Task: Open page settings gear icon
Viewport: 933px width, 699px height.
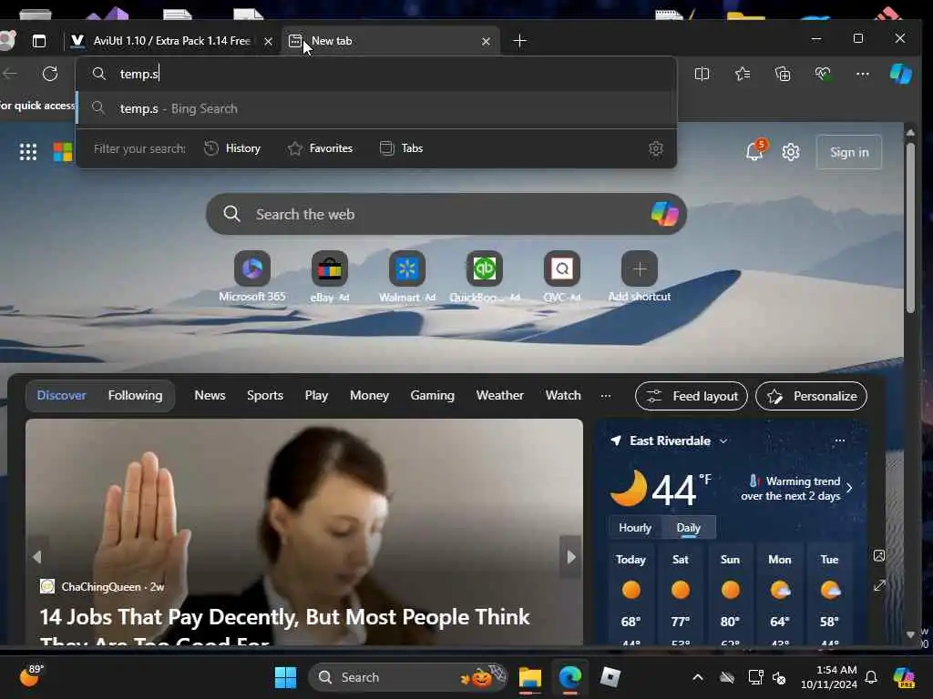Action: click(x=791, y=152)
